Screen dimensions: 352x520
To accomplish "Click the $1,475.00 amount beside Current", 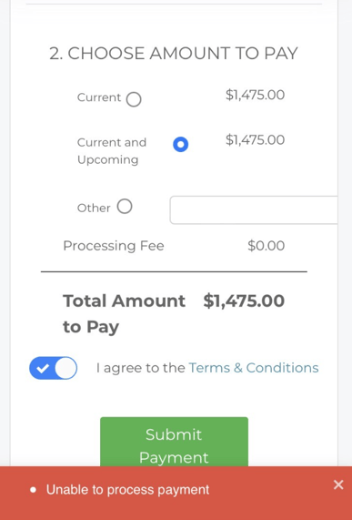I will tap(255, 96).
